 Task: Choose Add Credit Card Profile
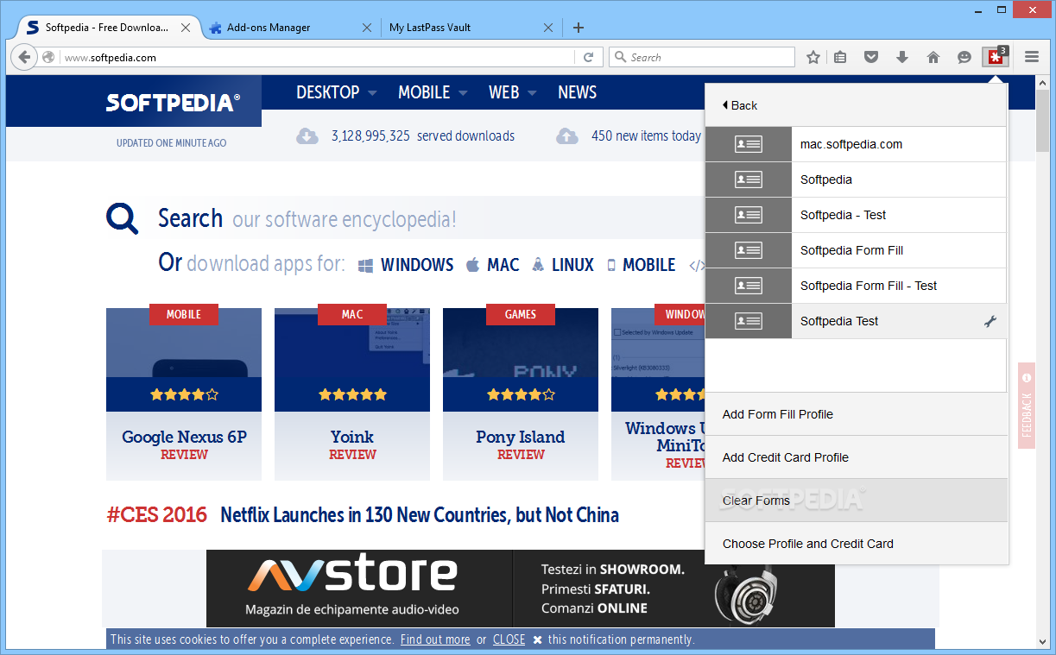coord(857,457)
